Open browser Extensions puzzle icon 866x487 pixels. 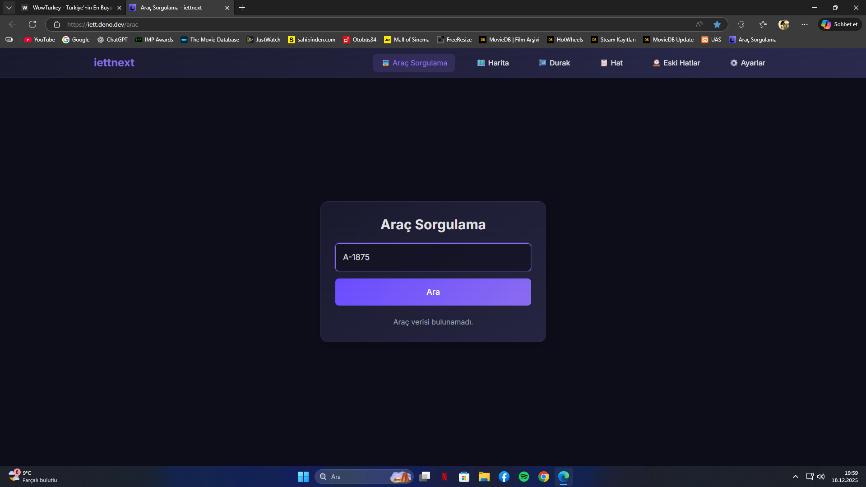(x=741, y=24)
